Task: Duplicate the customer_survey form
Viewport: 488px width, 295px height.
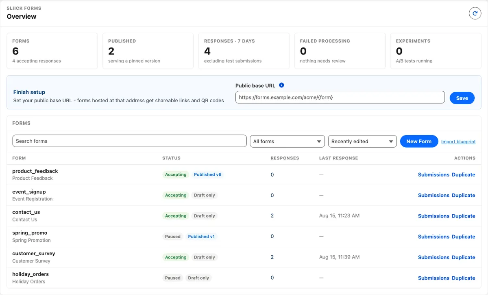Action: [x=464, y=257]
